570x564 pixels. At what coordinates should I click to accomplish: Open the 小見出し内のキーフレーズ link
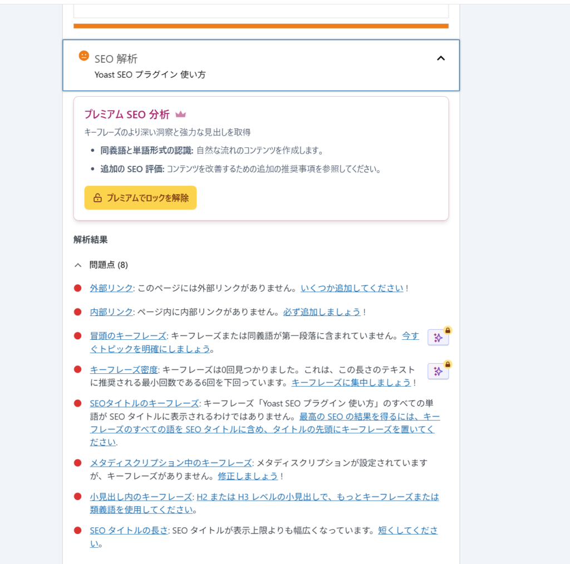tap(140, 497)
